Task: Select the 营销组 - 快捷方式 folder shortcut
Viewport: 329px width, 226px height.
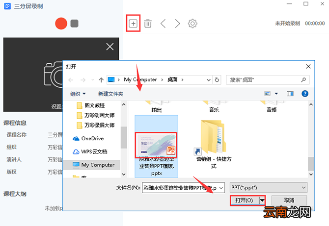Action: [x=214, y=145]
